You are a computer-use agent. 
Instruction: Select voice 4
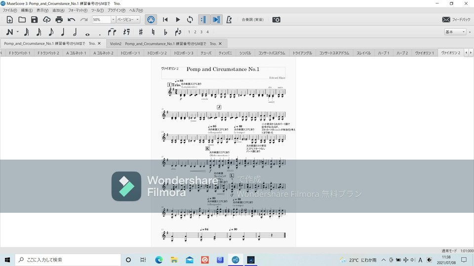point(208,32)
